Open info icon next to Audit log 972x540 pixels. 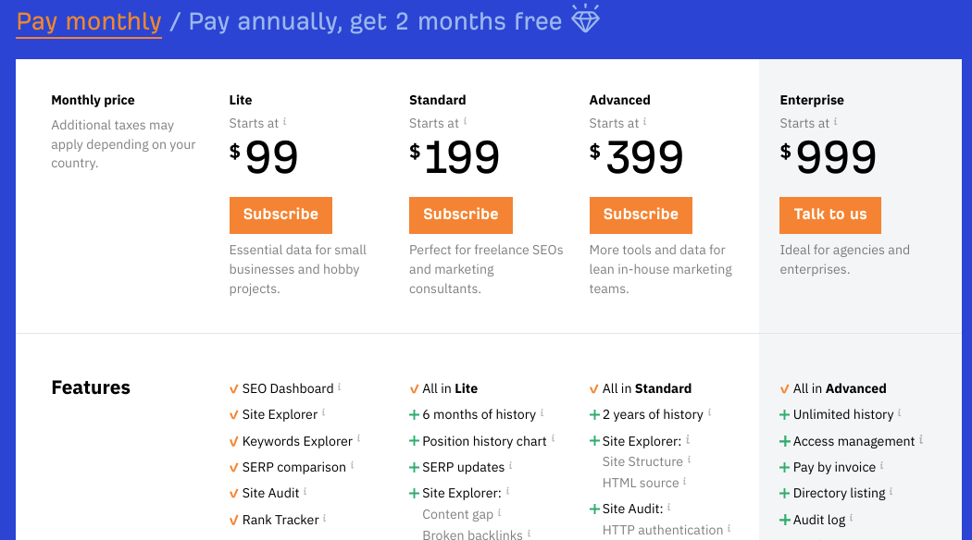pyautogui.click(x=851, y=518)
